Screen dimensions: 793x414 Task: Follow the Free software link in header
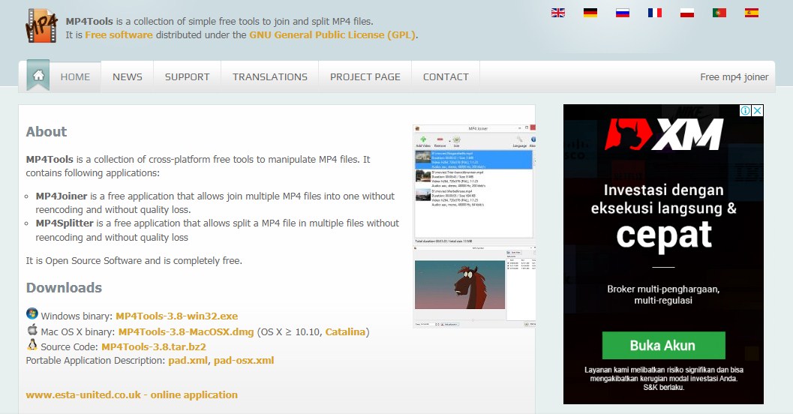coord(119,35)
